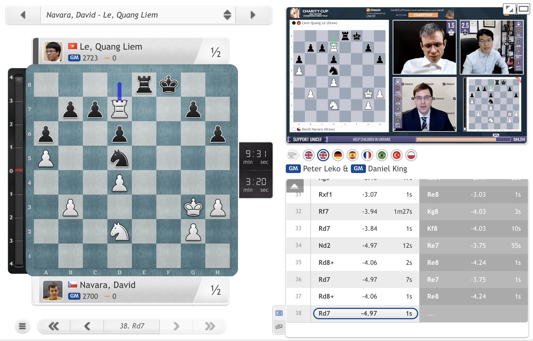Choose the French flag commentary stream

point(367,155)
